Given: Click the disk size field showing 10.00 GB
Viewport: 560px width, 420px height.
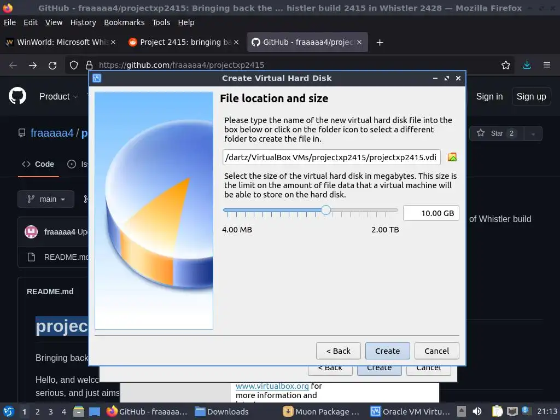Looking at the screenshot, I should pyautogui.click(x=431, y=213).
